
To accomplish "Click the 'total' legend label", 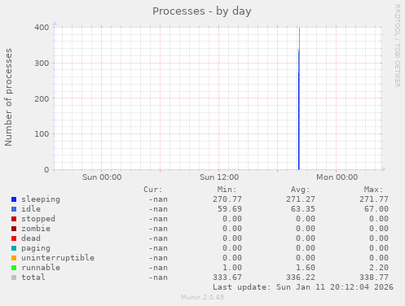I will [x=33, y=278].
